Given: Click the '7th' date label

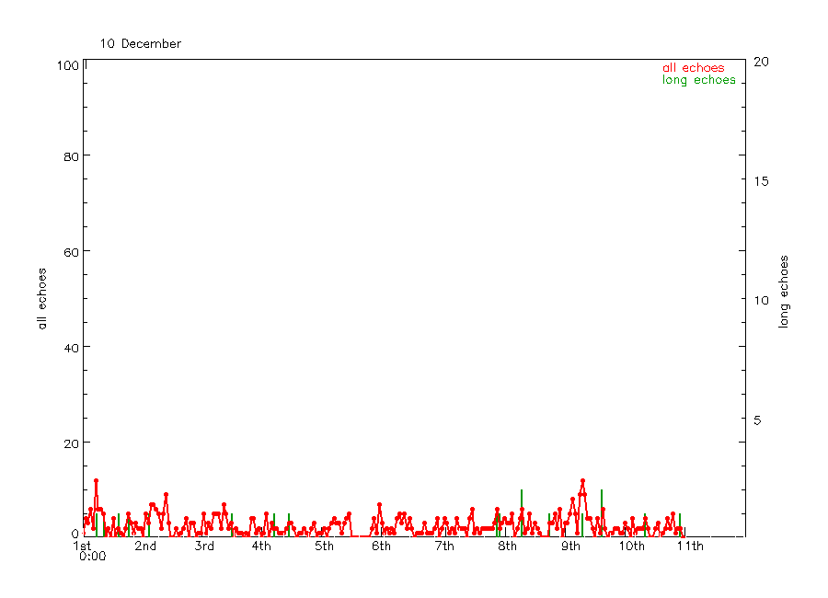Looking at the screenshot, I should 444,546.
